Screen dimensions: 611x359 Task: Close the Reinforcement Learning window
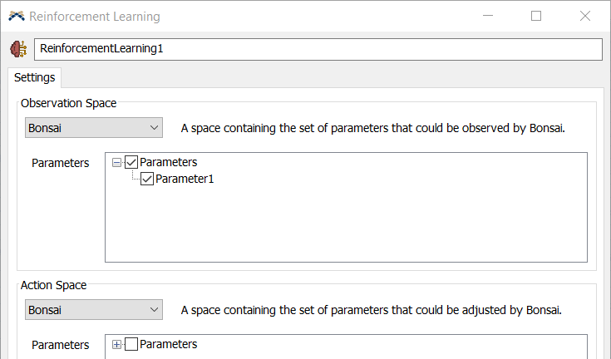pyautogui.click(x=585, y=16)
